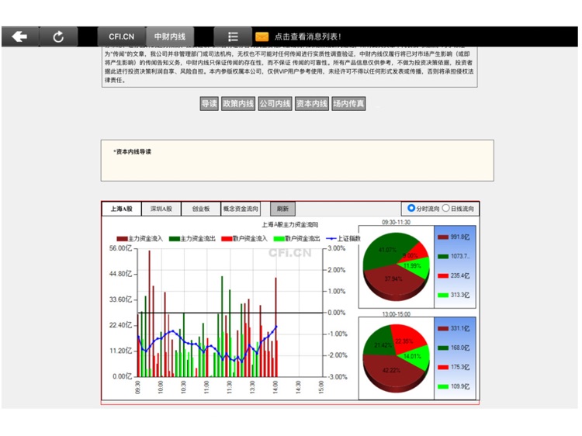Go back using the left arrow icon
Screen dimensions: 582x436
pyautogui.click(x=19, y=36)
